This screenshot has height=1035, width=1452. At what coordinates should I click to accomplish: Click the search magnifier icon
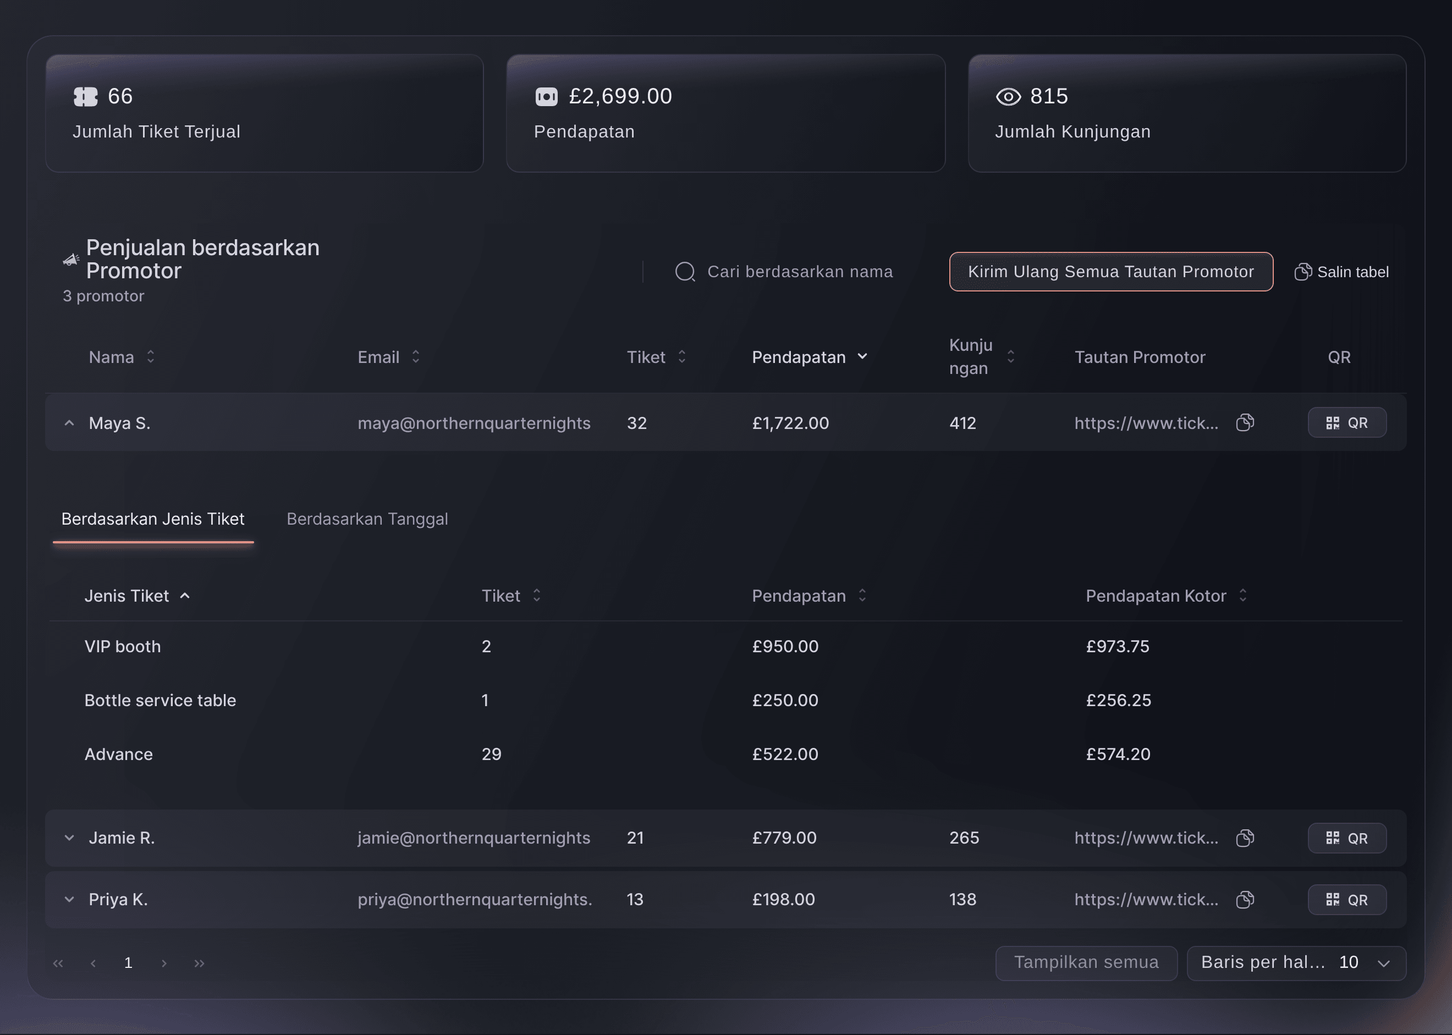tap(685, 272)
